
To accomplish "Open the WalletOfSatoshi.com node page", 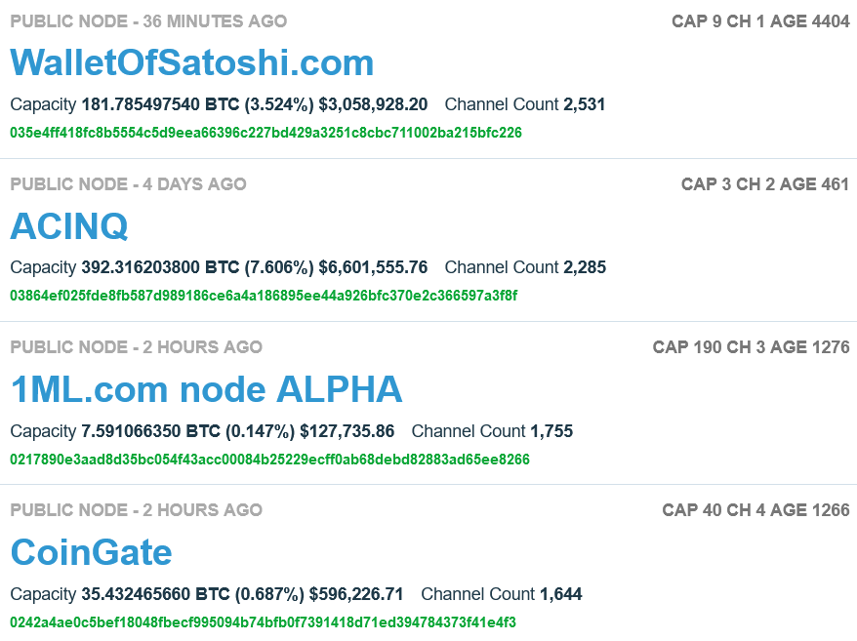I will (x=192, y=63).
